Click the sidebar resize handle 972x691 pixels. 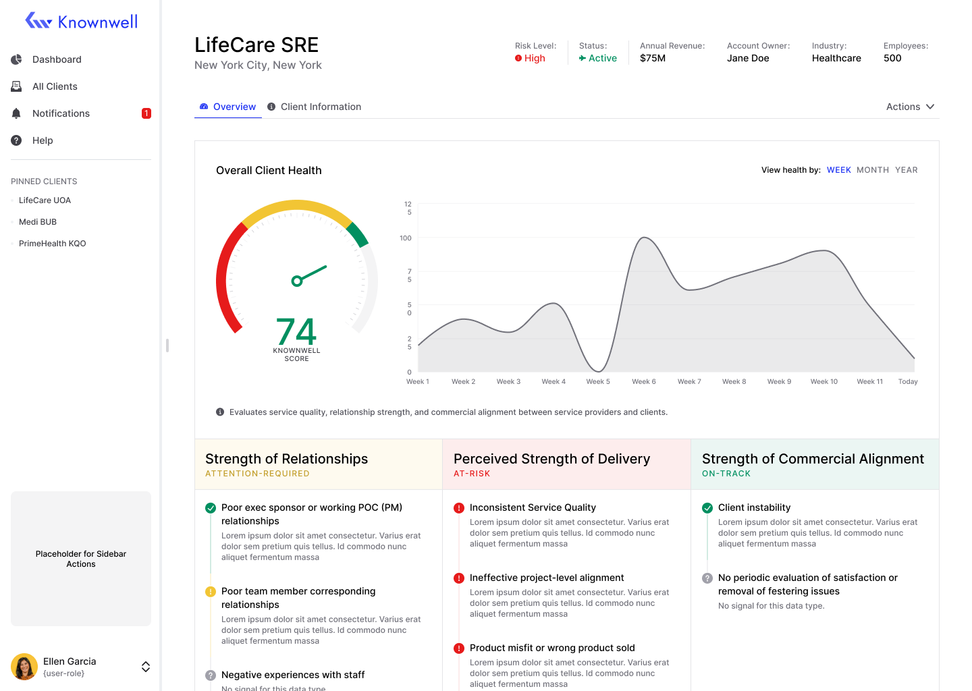[x=167, y=345]
